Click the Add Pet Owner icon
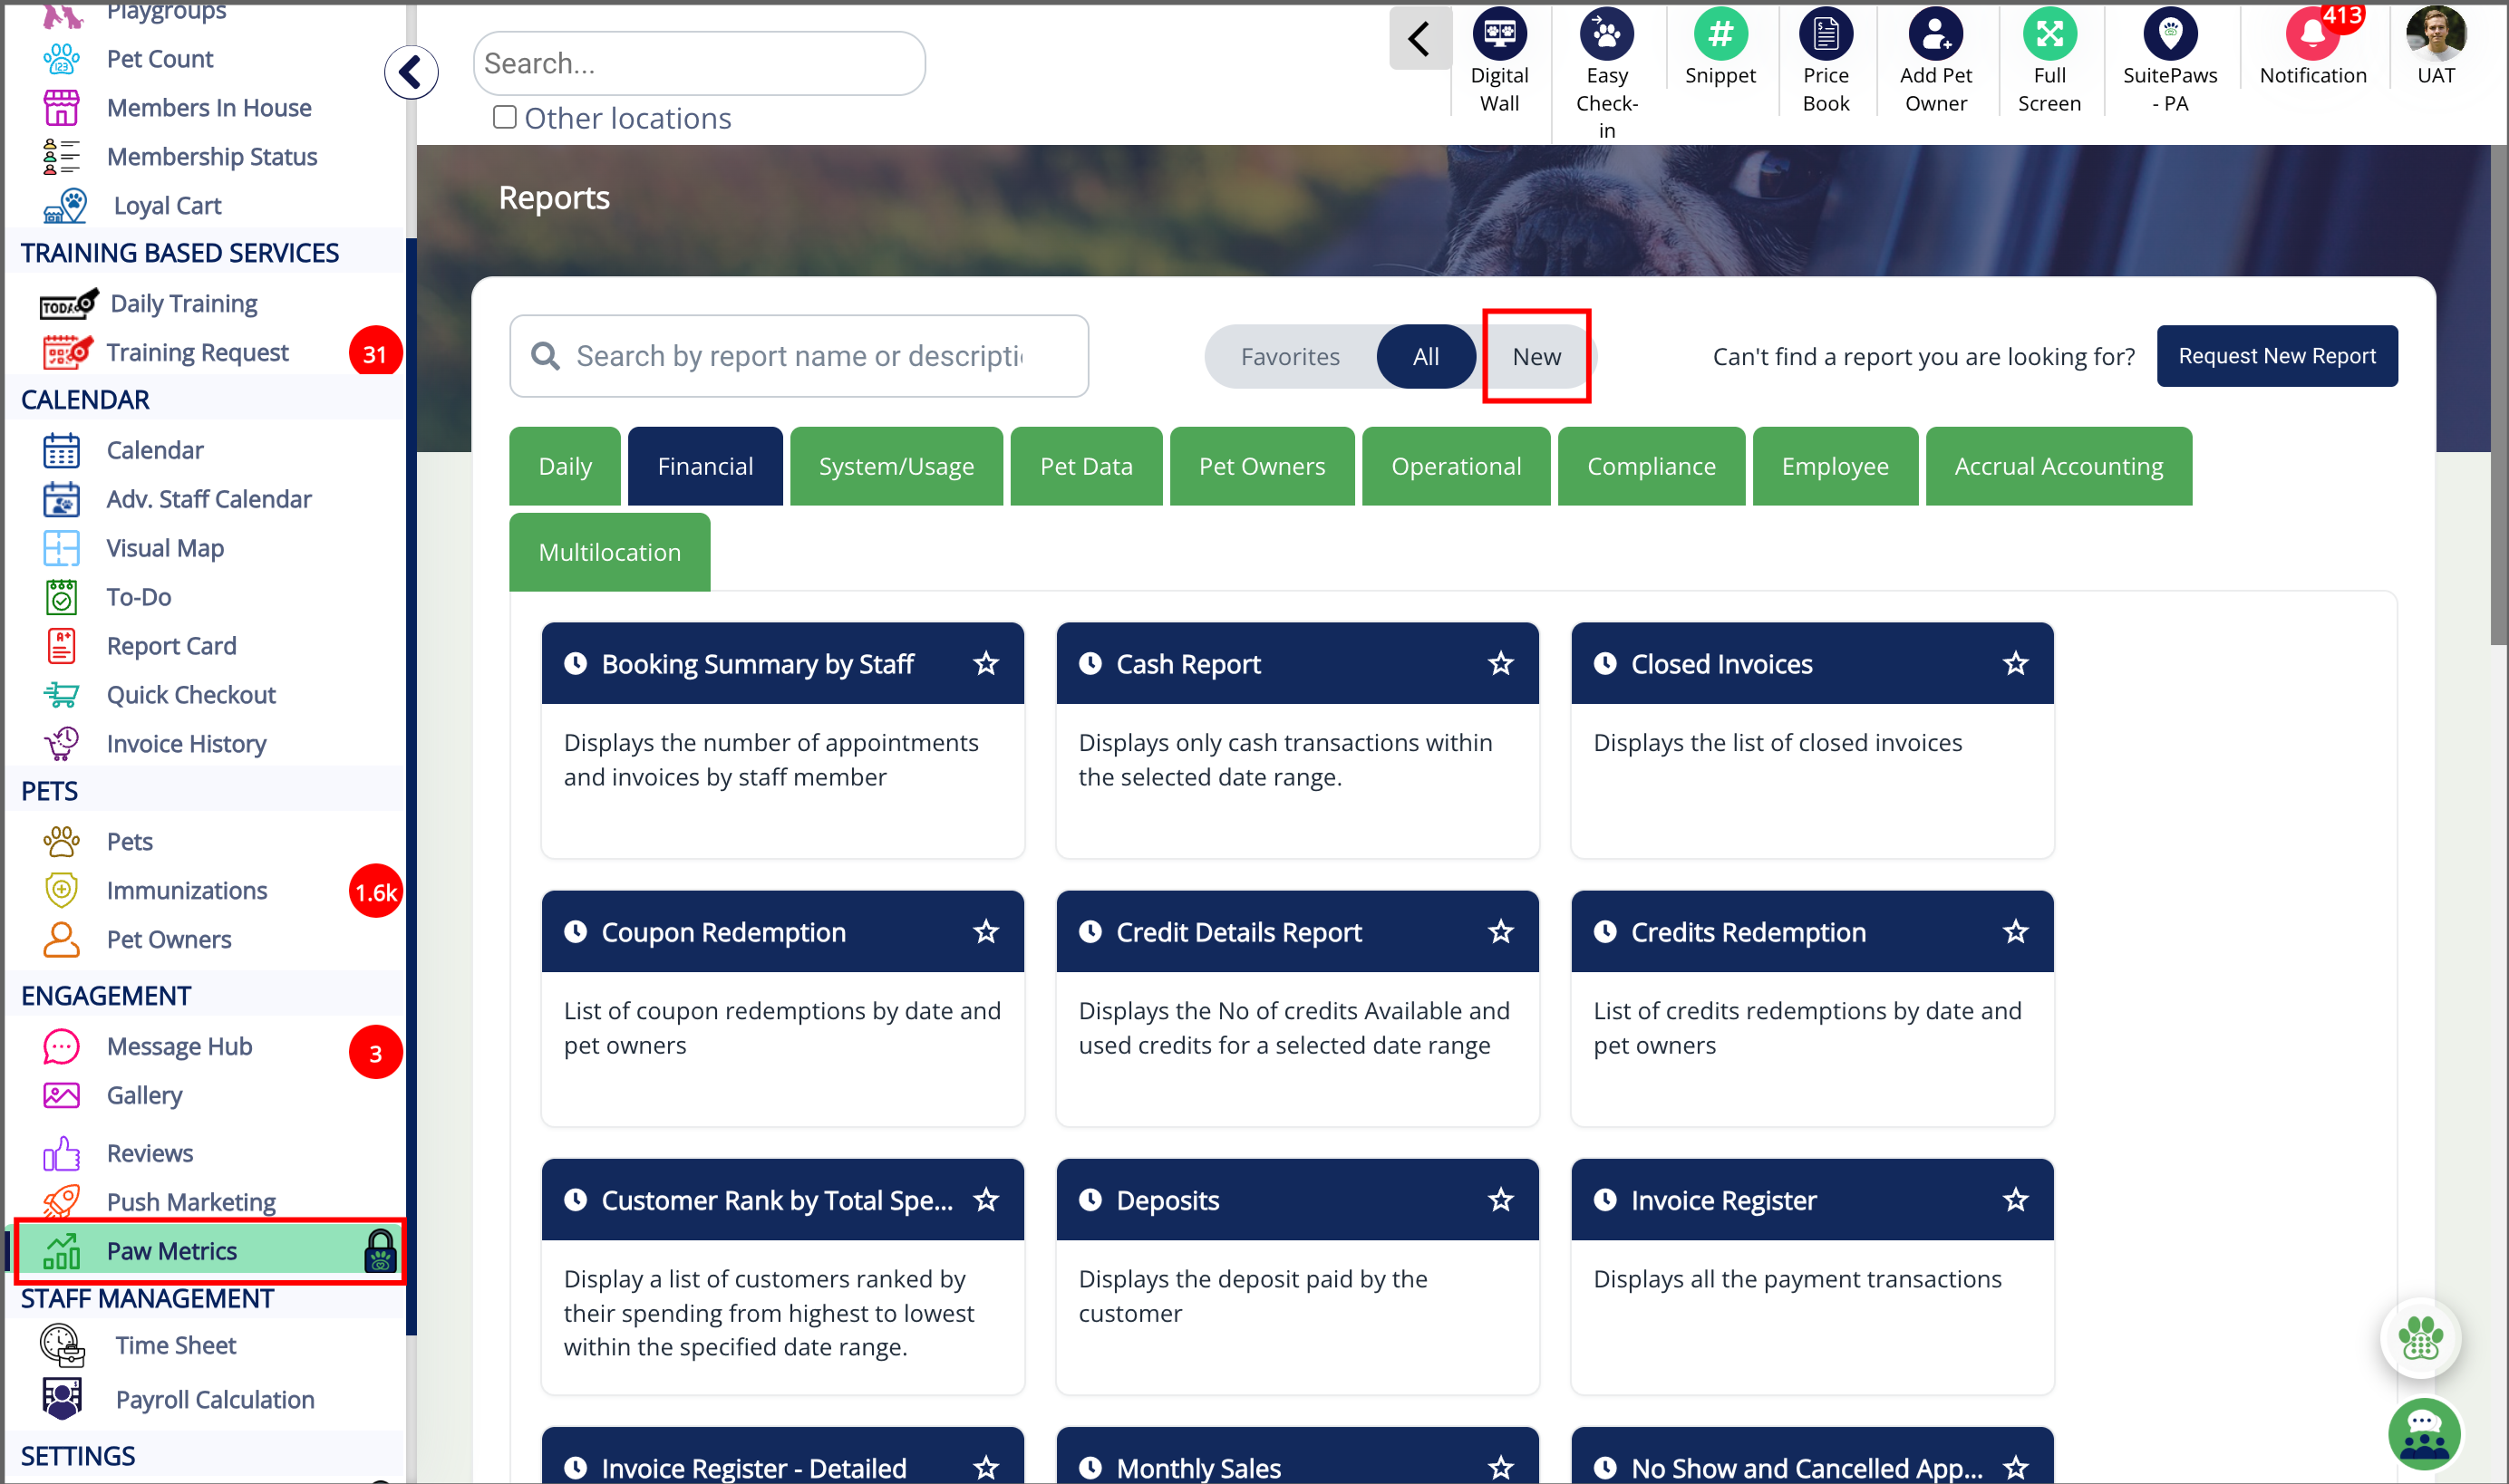This screenshot has width=2509, height=1484. (1934, 34)
